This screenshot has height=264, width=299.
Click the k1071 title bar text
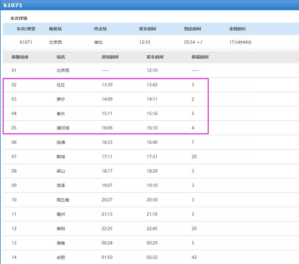13,5
